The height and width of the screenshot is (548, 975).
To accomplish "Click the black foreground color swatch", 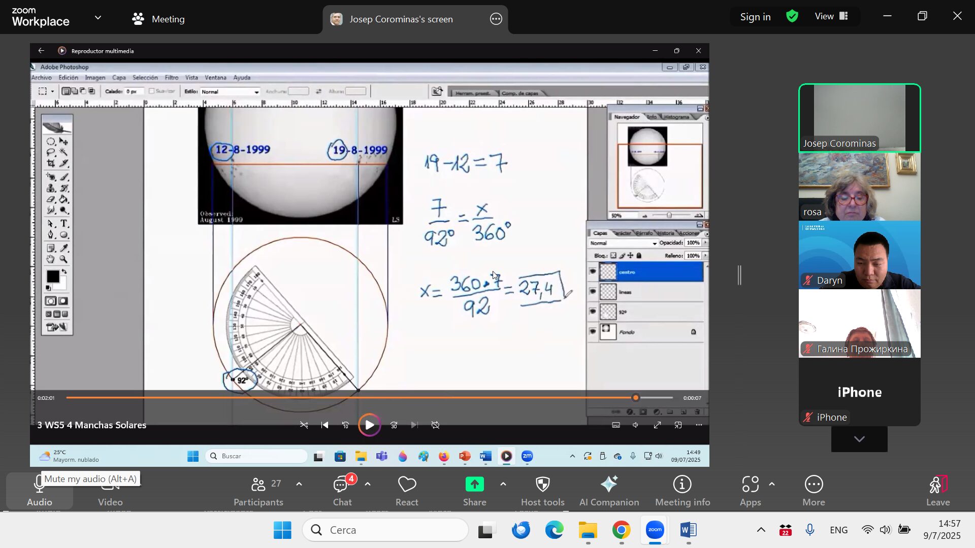I will pyautogui.click(x=52, y=277).
